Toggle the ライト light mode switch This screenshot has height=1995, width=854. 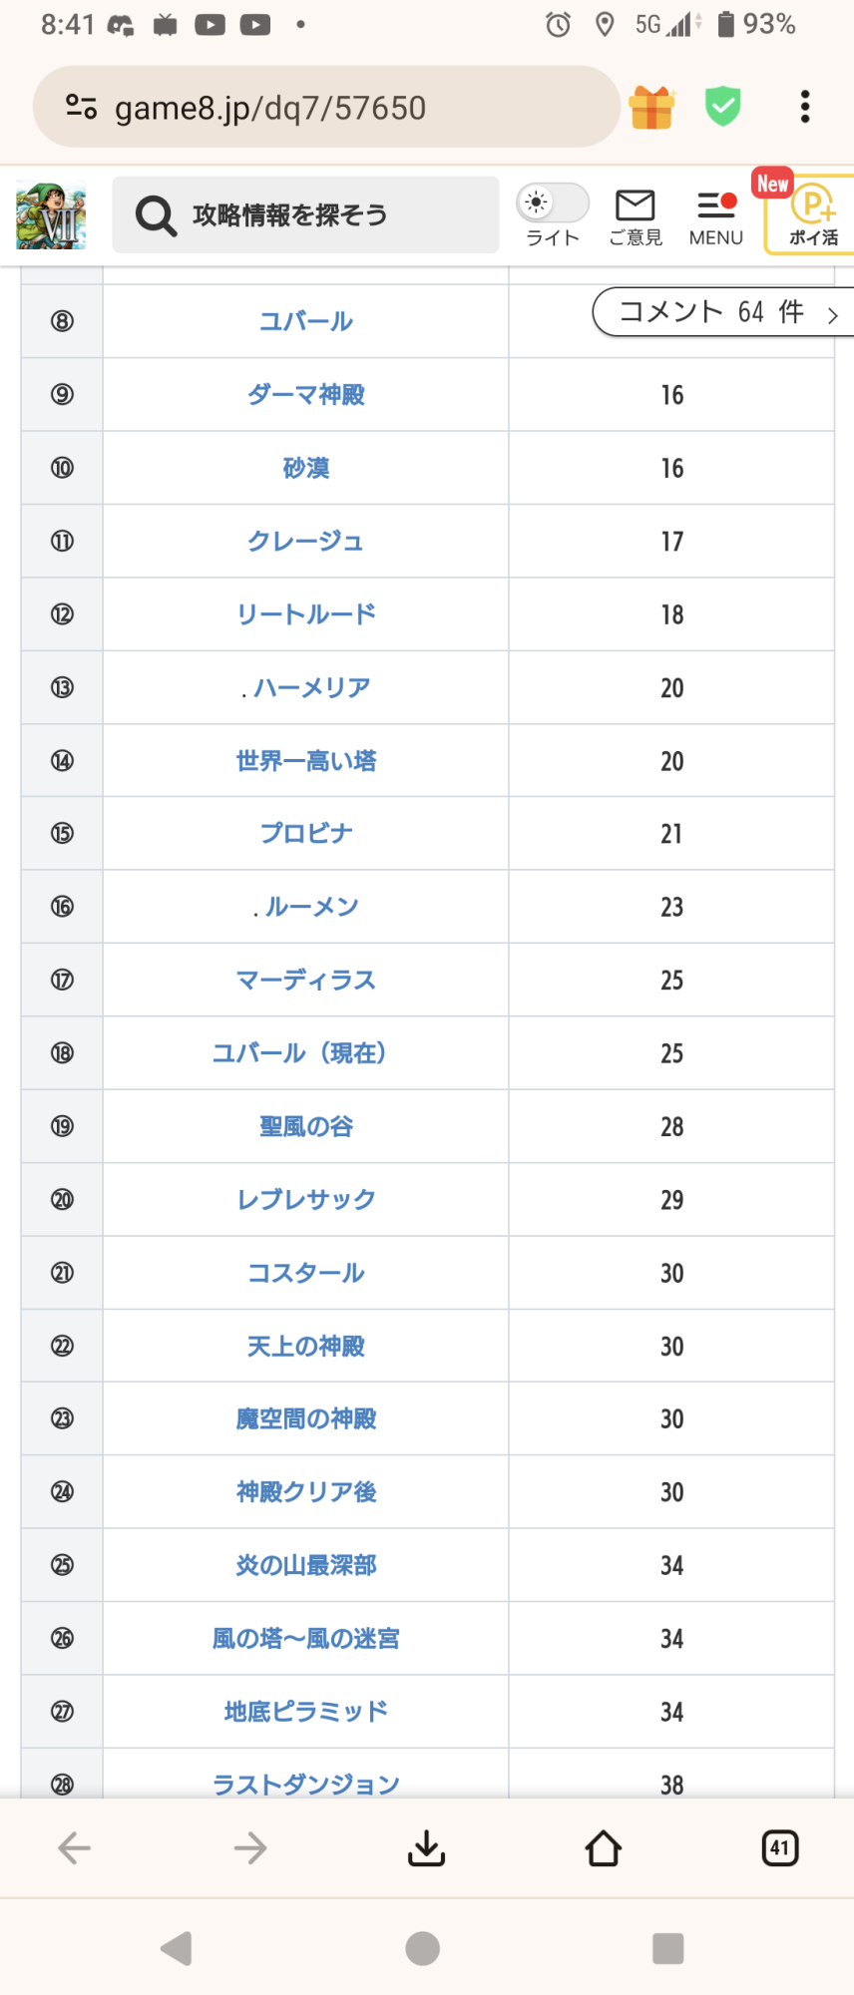pos(552,203)
